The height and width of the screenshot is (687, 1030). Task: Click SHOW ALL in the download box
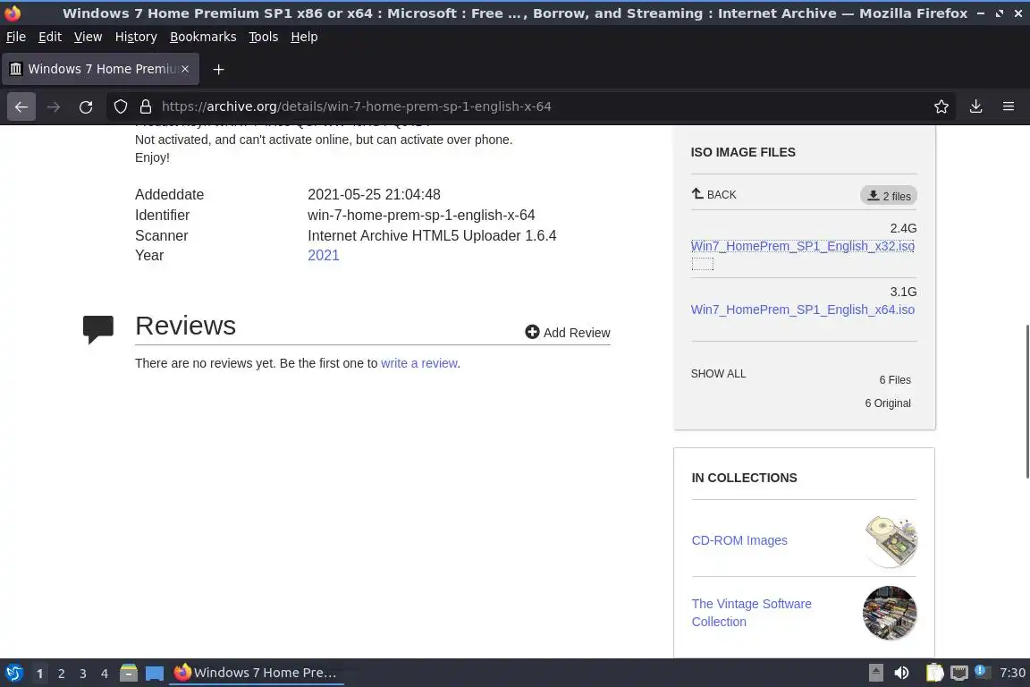point(719,374)
